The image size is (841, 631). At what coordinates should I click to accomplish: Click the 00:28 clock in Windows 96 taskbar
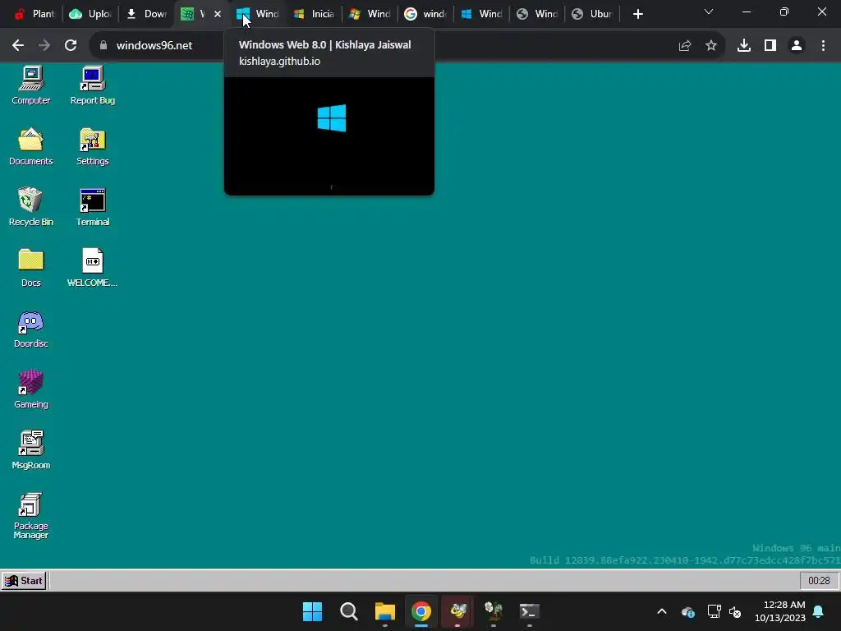tap(819, 581)
